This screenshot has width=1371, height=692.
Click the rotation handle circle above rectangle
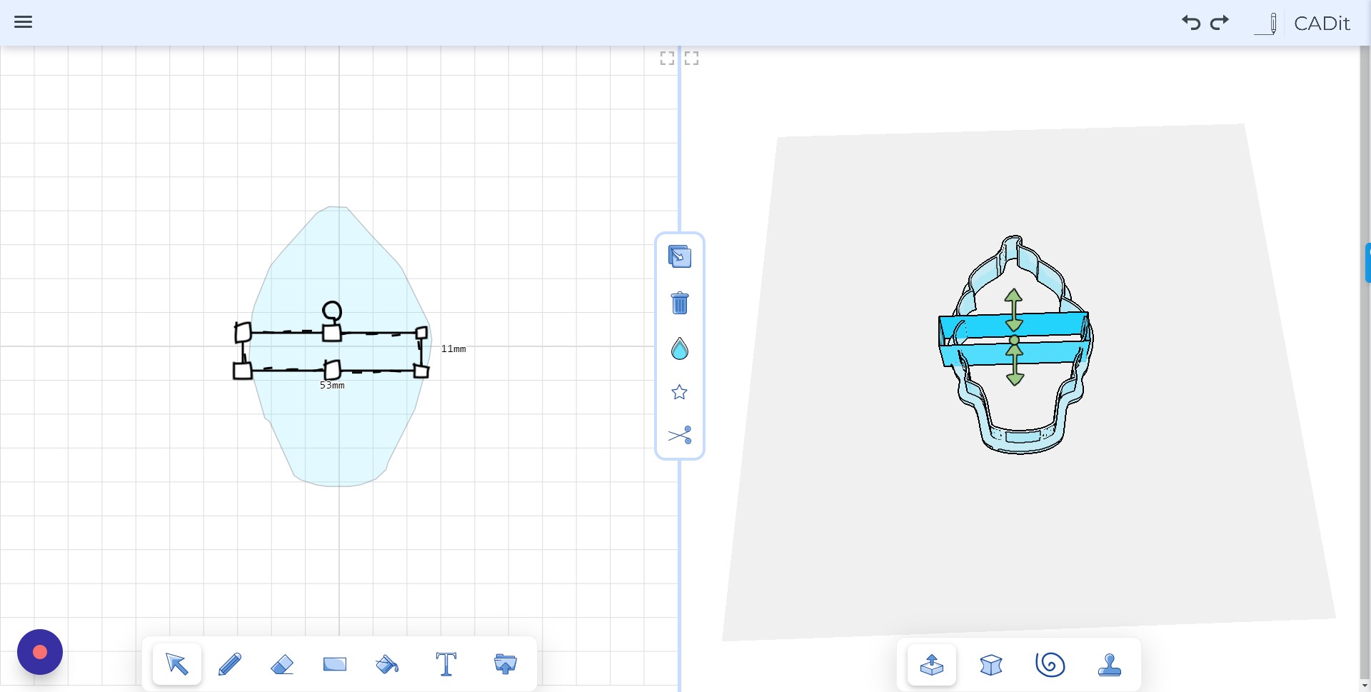(332, 311)
